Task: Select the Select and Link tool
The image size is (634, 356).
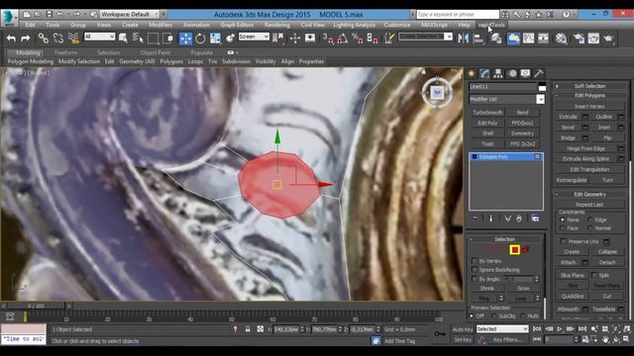Action: point(44,39)
